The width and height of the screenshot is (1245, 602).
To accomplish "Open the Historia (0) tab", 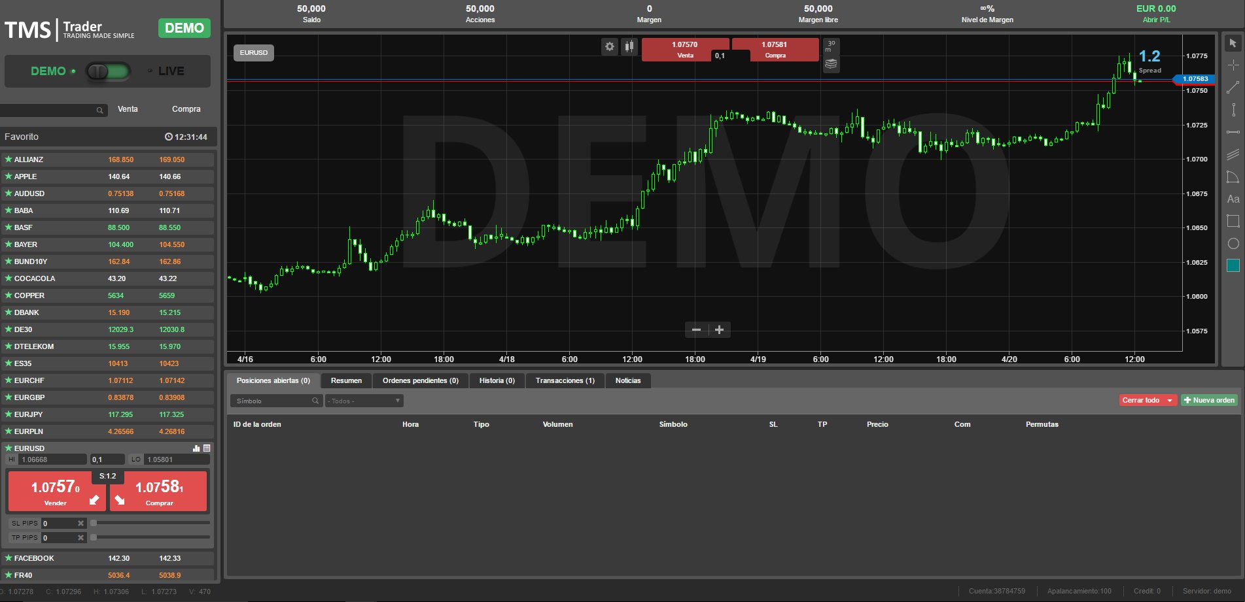I will point(497,380).
